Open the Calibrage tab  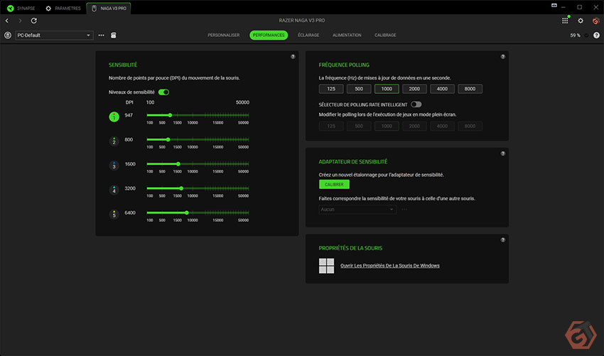(x=385, y=35)
